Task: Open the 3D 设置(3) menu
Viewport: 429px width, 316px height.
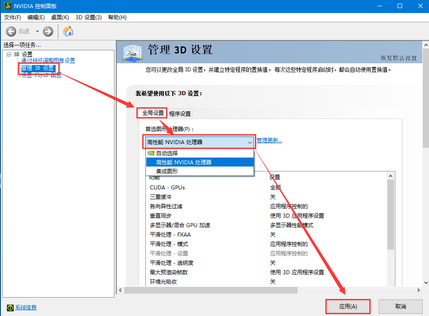Action: (x=89, y=18)
